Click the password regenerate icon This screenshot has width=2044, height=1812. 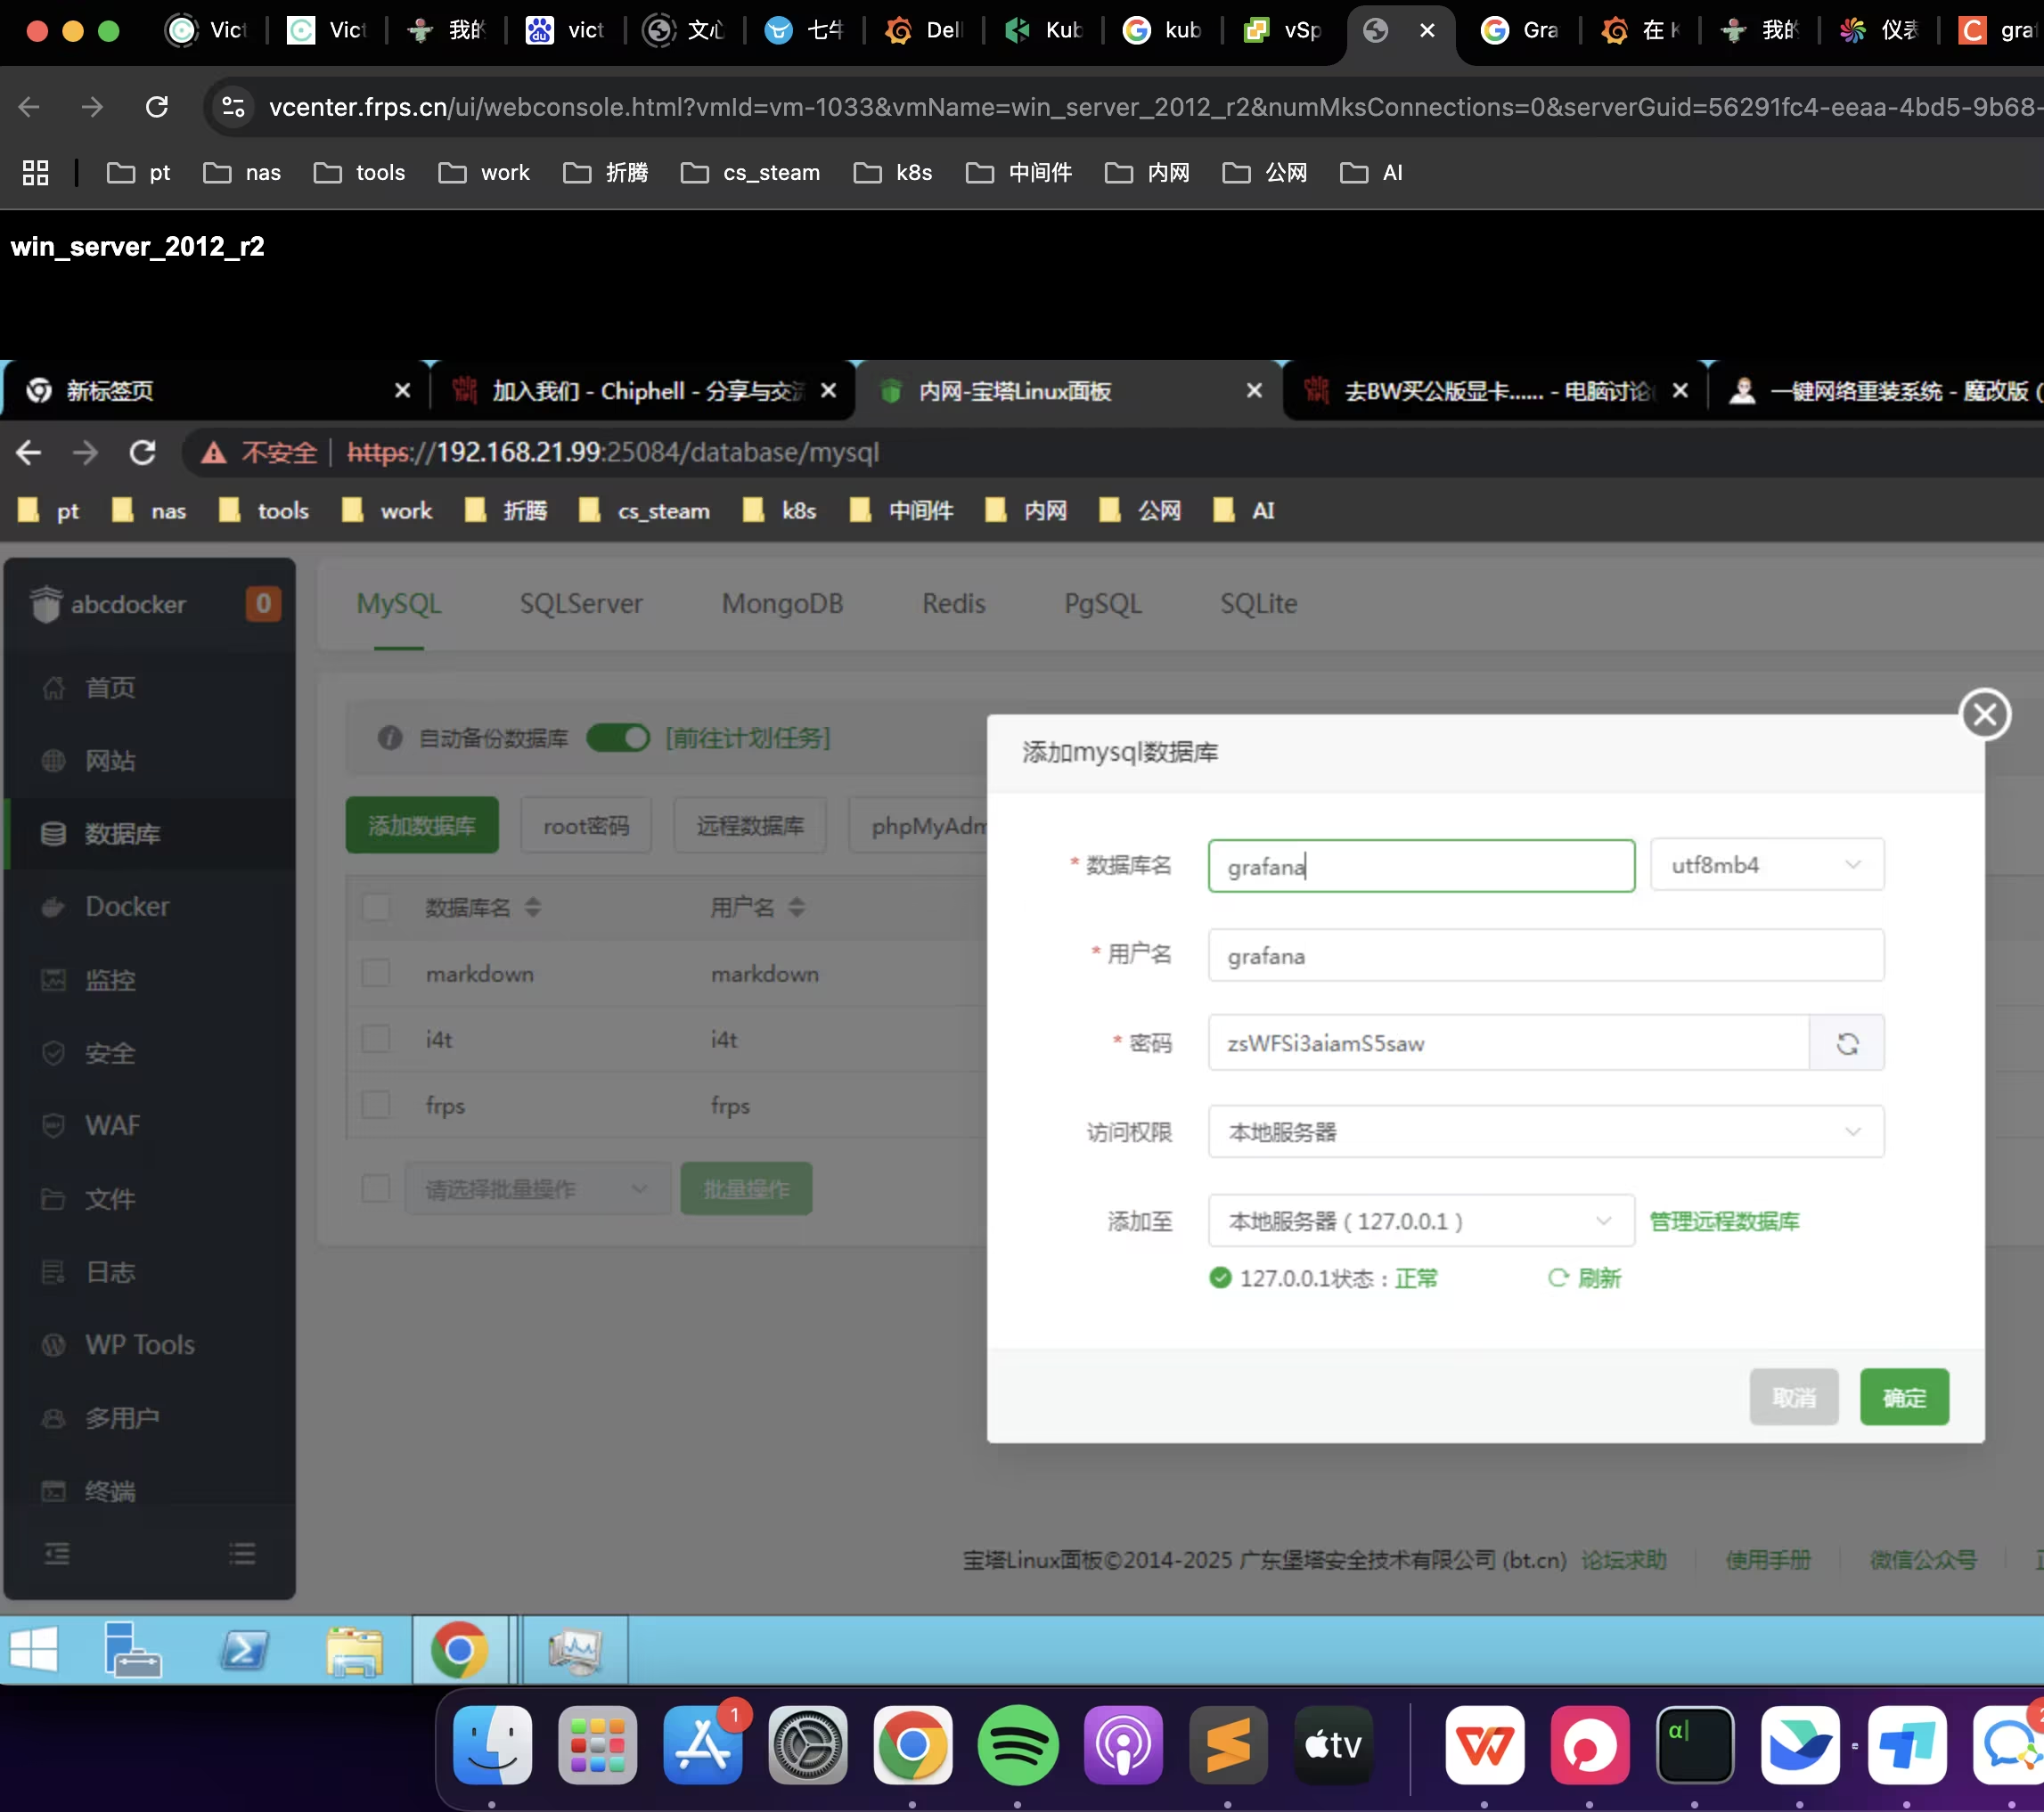[x=1847, y=1043]
